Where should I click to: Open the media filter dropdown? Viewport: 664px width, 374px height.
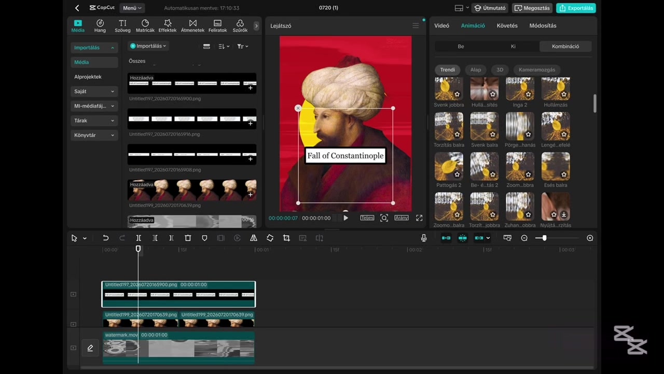click(242, 46)
